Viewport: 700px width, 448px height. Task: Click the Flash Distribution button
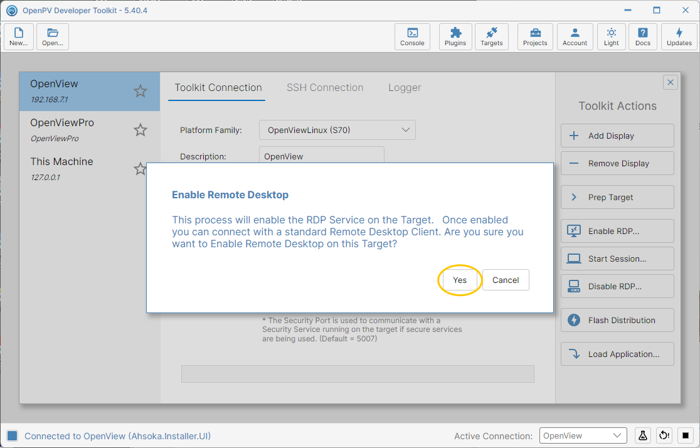coord(617,320)
